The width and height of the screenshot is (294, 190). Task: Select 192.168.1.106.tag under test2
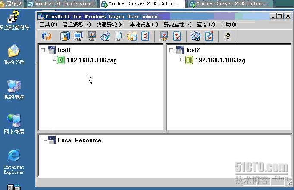click(x=220, y=60)
